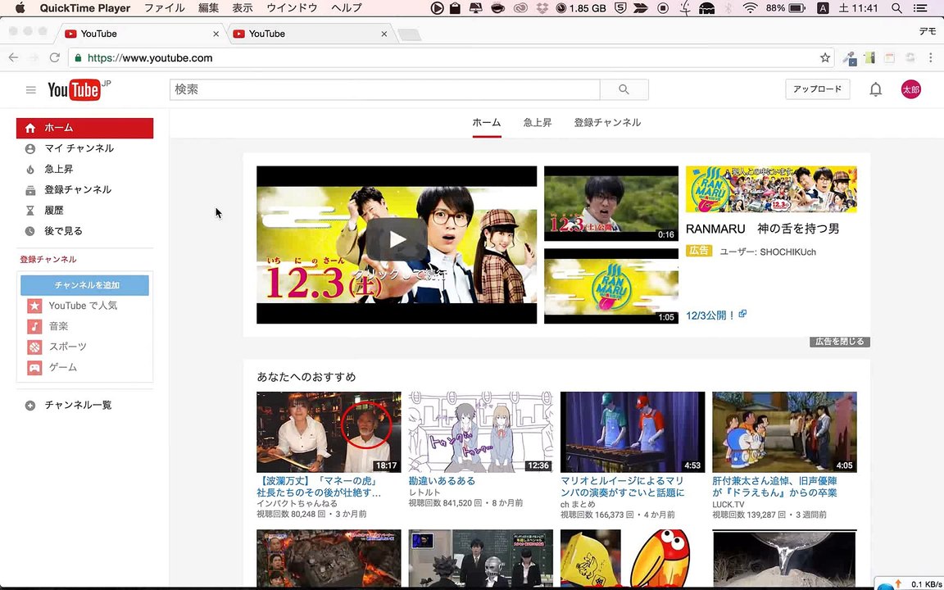Open the 4:05 Doraemon thumbnail

(x=784, y=433)
